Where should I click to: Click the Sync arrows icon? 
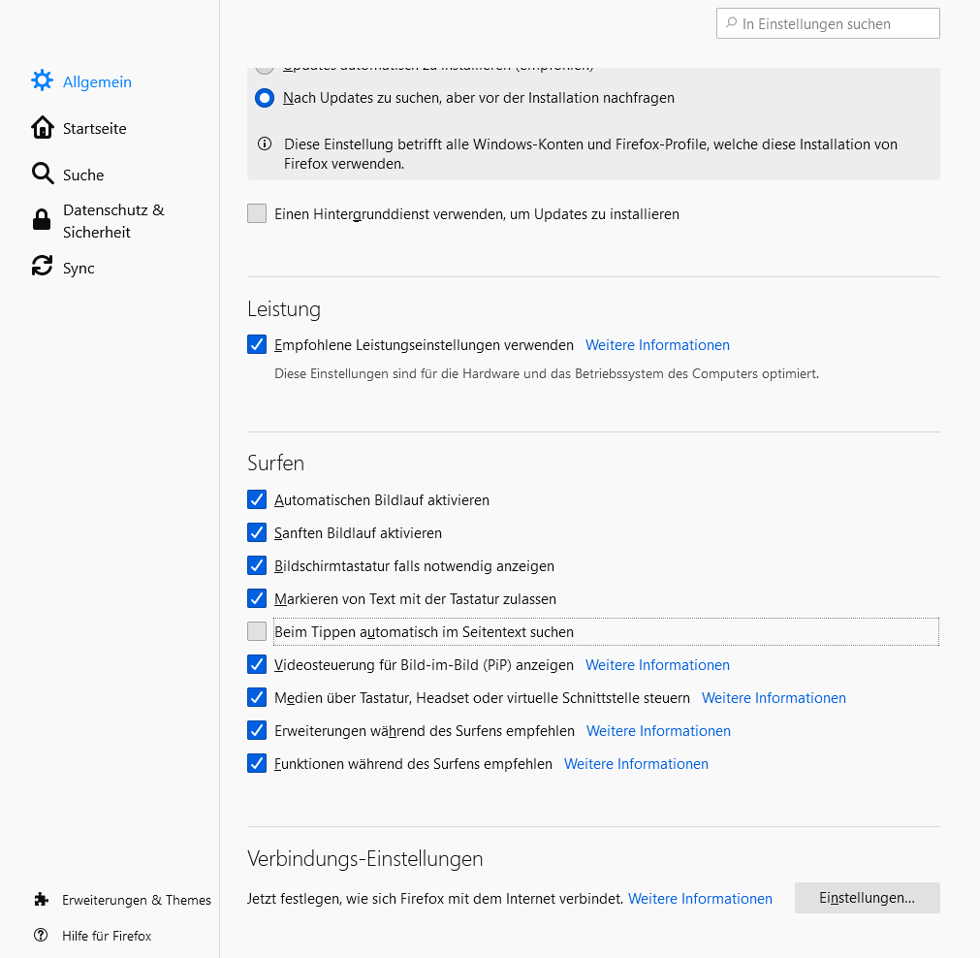click(x=42, y=268)
